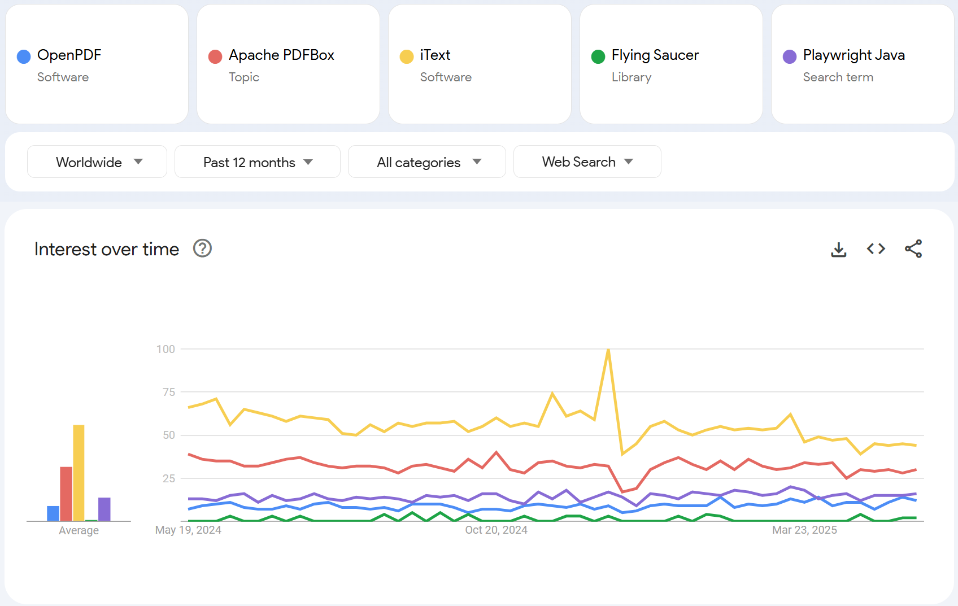Click the Mar 23, 2025 axis label
The width and height of the screenshot is (958, 606).
pyautogui.click(x=804, y=530)
